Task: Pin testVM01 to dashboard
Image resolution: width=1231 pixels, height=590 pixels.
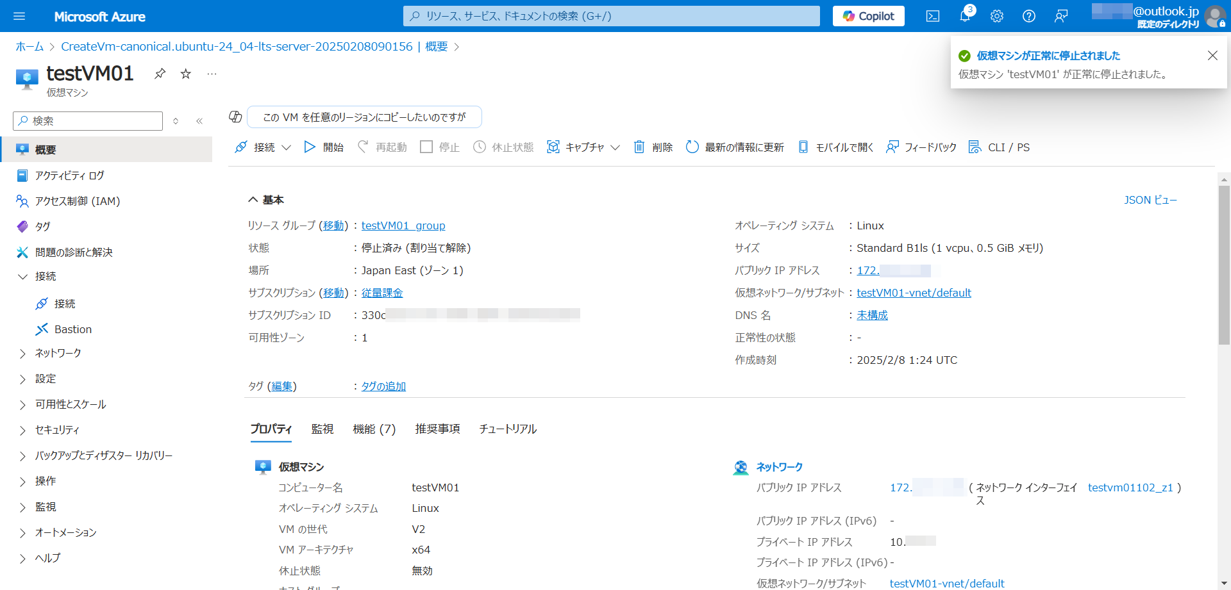Action: [x=160, y=74]
